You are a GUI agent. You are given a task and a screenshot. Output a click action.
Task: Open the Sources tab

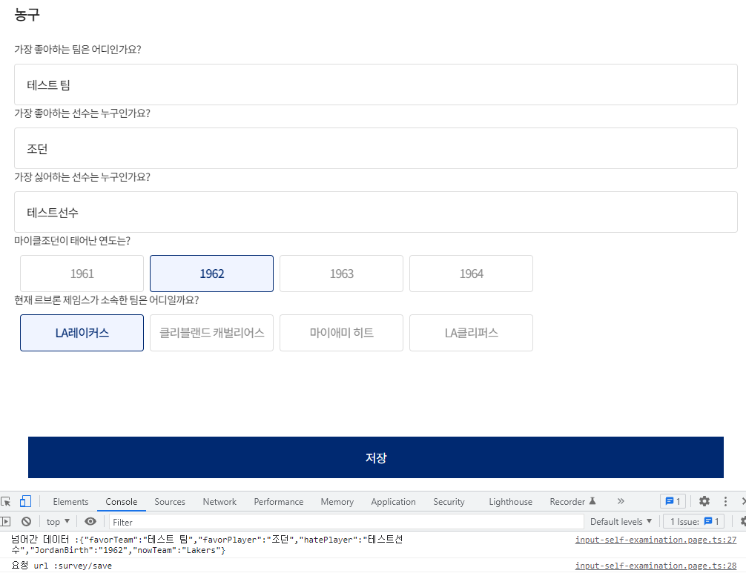pyautogui.click(x=169, y=501)
